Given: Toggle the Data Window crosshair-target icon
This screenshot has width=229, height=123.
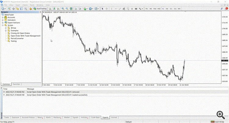Looking at the screenshot, I should pos(13,9).
